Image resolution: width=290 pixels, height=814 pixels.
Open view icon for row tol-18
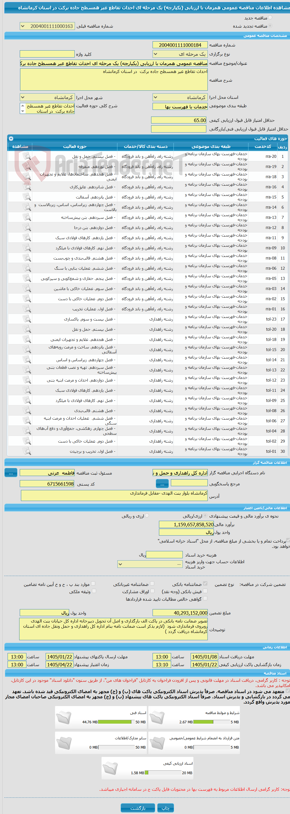pos(27,339)
